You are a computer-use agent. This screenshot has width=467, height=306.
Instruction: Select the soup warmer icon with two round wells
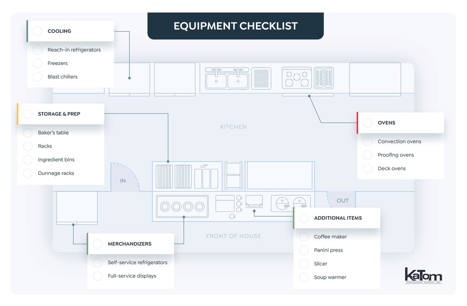click(x=291, y=203)
